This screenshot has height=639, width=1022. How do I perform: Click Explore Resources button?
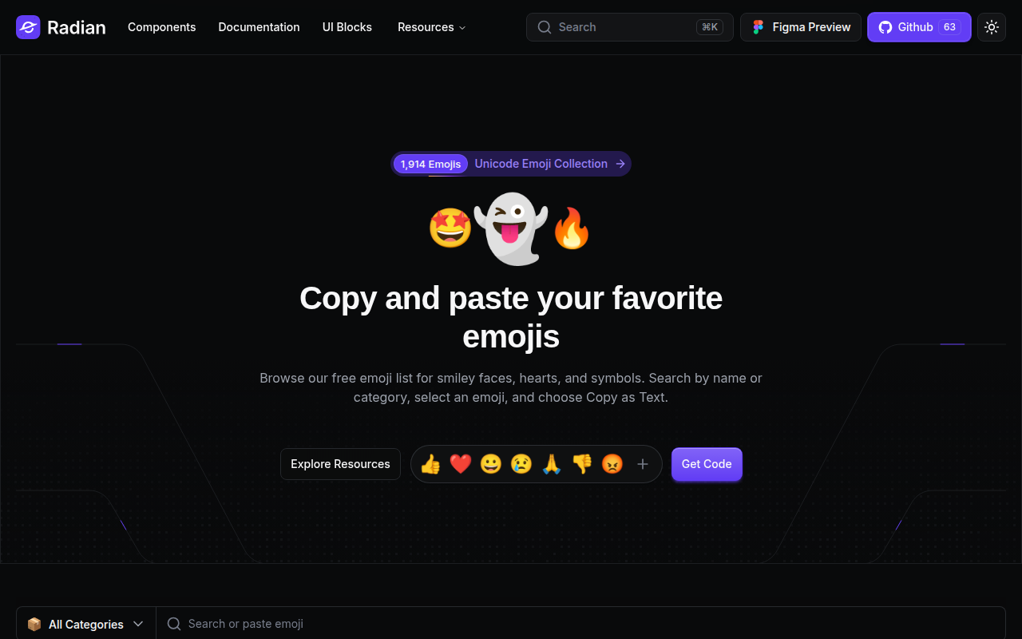click(x=340, y=464)
